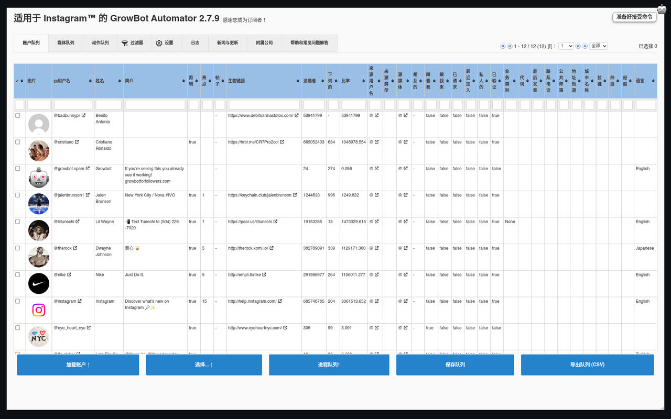Open external icon after pear.us/liltunechi link
Image resolution: width=671 pixels, height=419 pixels.
276,222
